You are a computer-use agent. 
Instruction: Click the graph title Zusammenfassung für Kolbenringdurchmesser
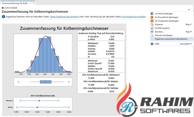click(x=64, y=28)
